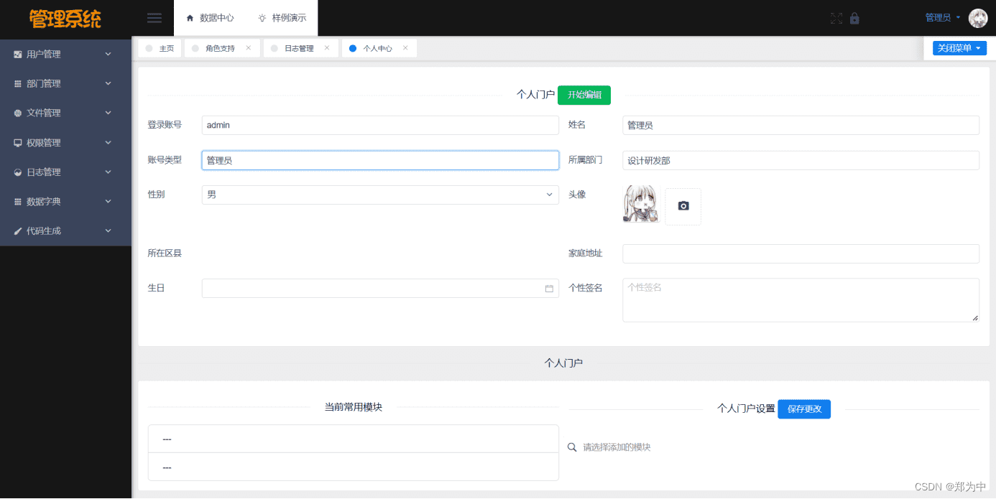Open the 性别 dropdown showing 男

click(x=380, y=195)
